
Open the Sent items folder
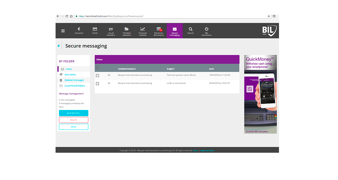(x=70, y=75)
